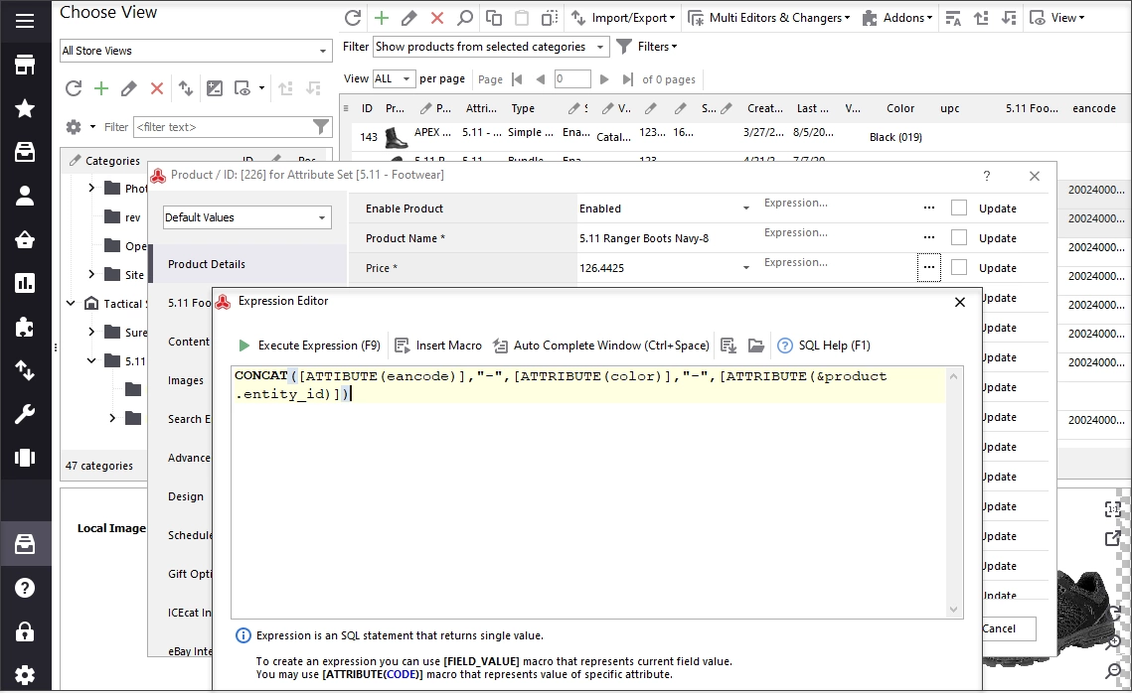1132x693 pixels.
Task: Open reports bar chart icon in sidebar
Action: click(25, 283)
